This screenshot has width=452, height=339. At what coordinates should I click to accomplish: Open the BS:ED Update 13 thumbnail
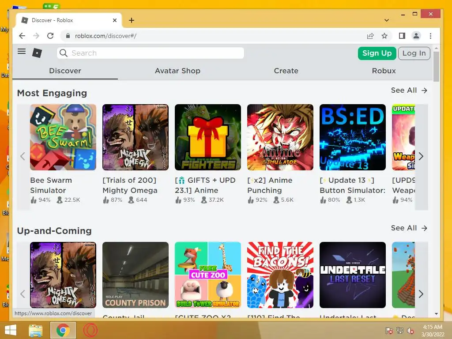(x=353, y=137)
